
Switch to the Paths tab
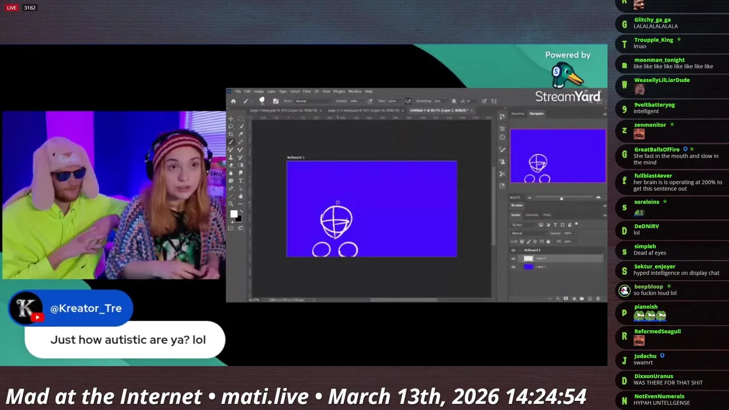coord(547,215)
